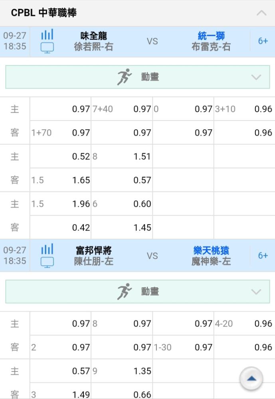Open 樂天桃猿 team link

click(211, 251)
